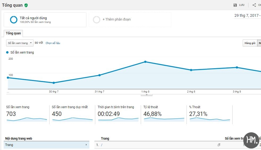Switch to the Tổng quan tab
This screenshot has width=261, height=150.
click(x=13, y=33)
